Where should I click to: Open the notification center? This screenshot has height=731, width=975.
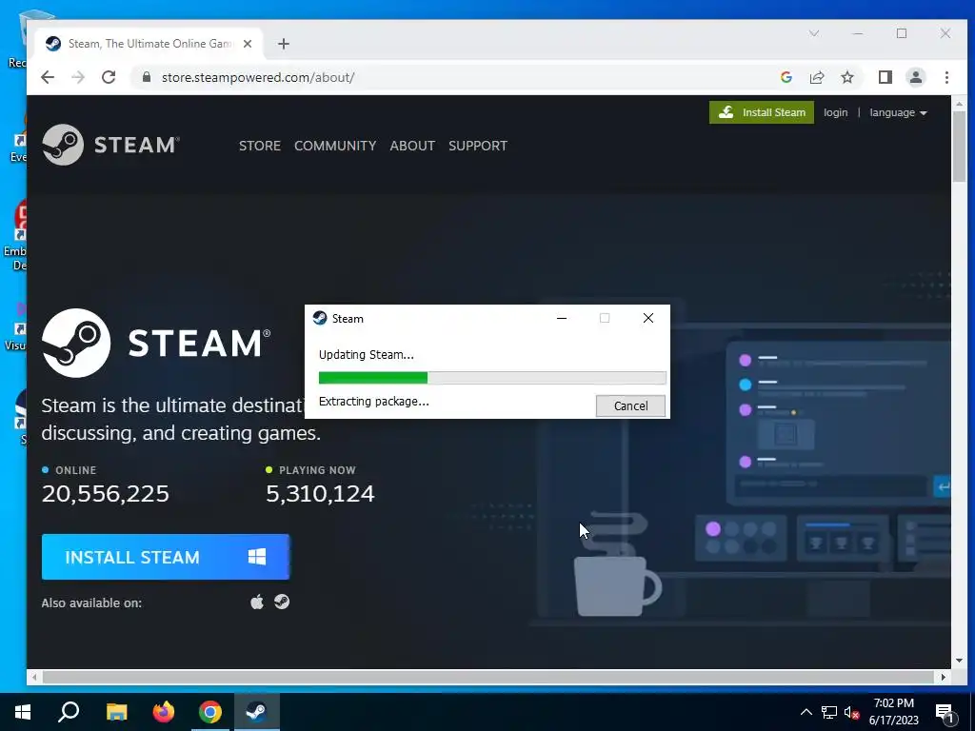pos(945,713)
